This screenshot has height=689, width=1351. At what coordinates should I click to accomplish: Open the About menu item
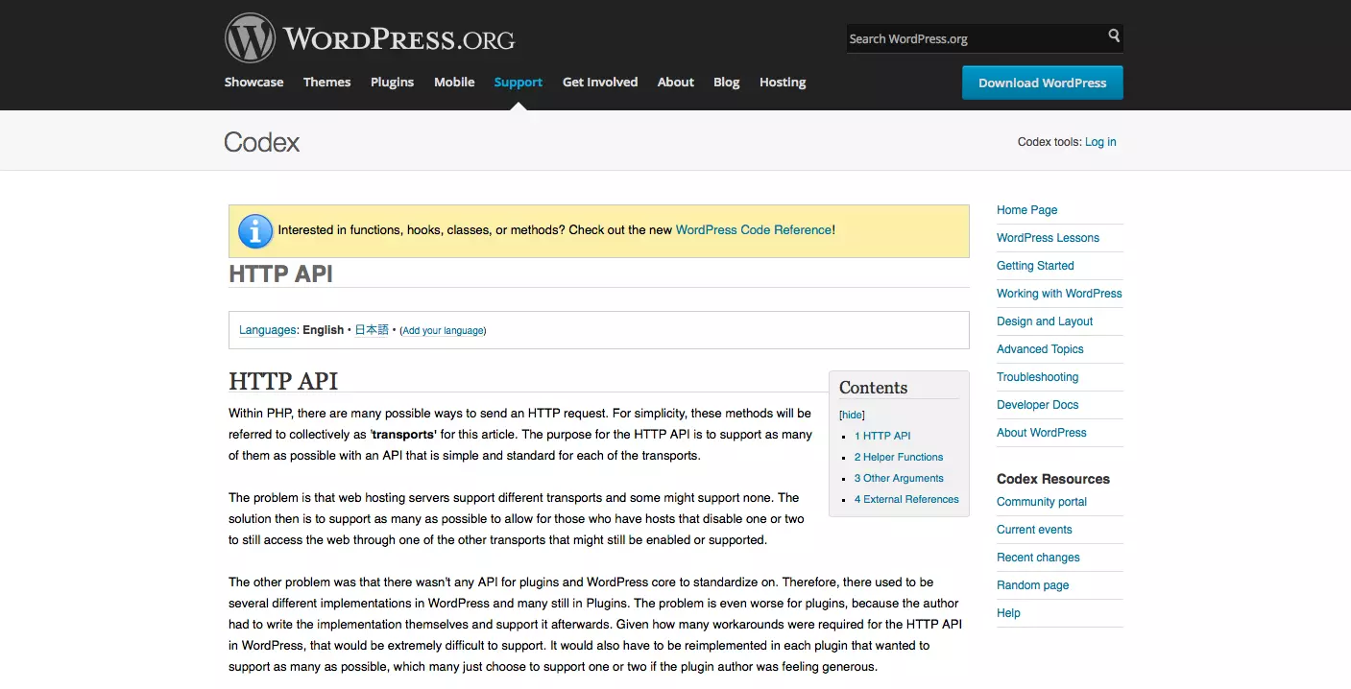click(676, 83)
